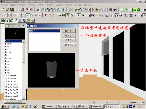Click the blue globe icon in bottom toolbar

pos(24,21)
